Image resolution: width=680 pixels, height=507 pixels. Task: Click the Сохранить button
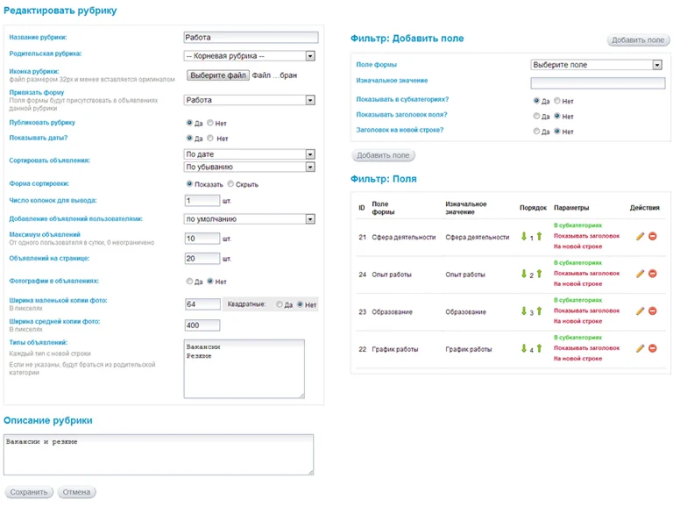click(29, 492)
